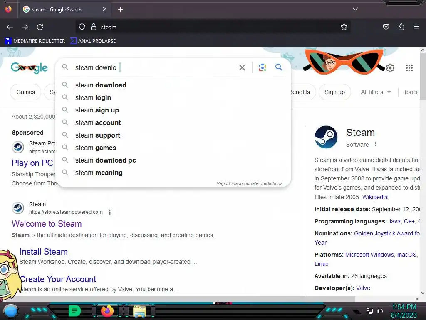Choose suggestion 'steam games'
426x320 pixels.
click(x=173, y=148)
